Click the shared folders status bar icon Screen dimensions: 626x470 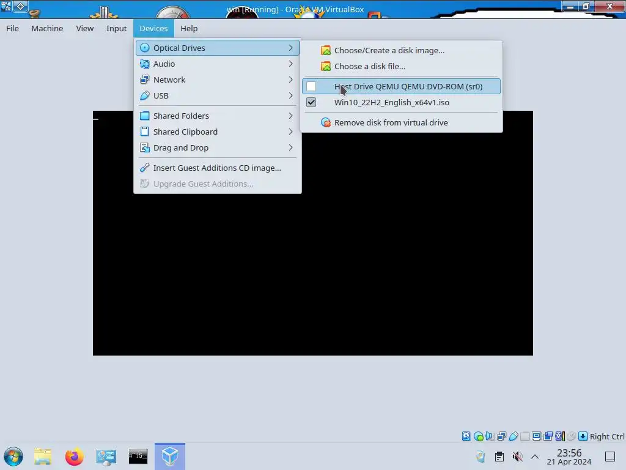point(525,436)
